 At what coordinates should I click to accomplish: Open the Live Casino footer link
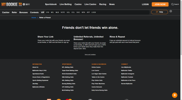[95, 70]
